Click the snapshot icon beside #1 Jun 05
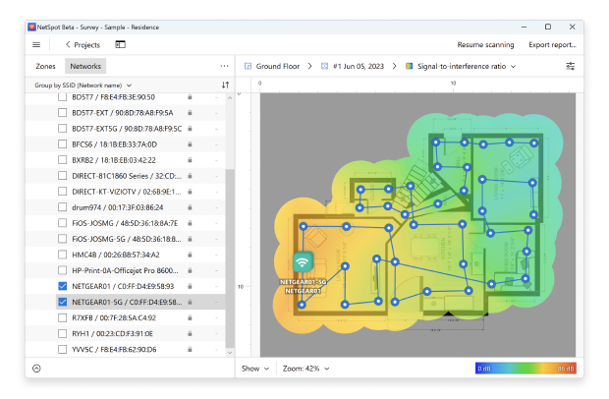Screen dimensions: 609x399 point(324,66)
